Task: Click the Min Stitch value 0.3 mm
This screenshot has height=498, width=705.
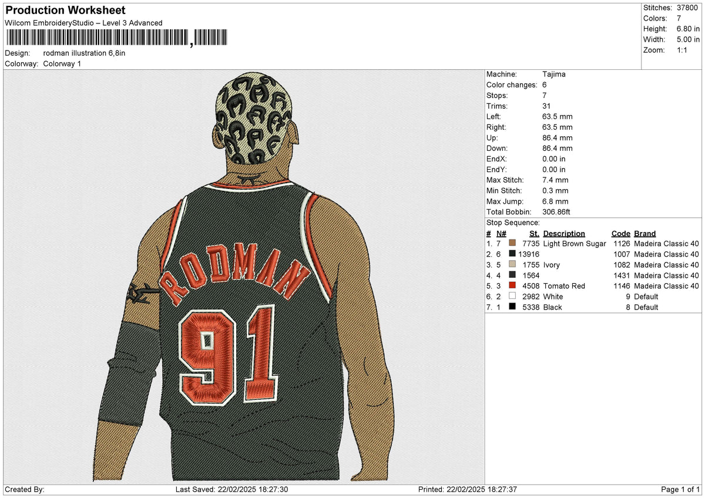Action: 555,191
